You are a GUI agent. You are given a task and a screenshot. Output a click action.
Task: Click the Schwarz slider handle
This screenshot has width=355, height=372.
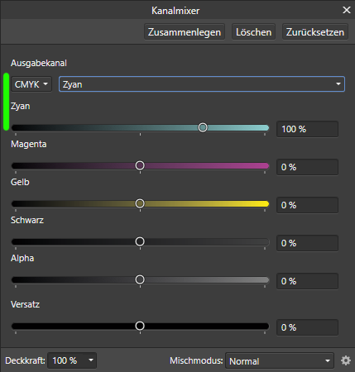(x=140, y=241)
